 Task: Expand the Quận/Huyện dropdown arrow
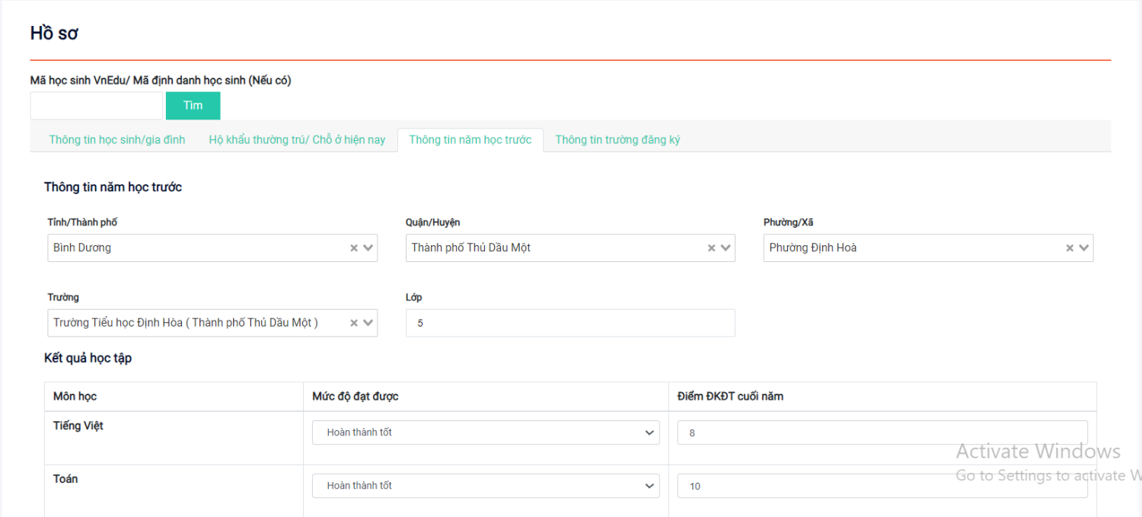[x=726, y=248]
